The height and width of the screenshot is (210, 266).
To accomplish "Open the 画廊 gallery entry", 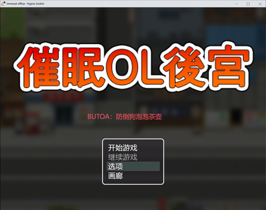I will 115,176.
